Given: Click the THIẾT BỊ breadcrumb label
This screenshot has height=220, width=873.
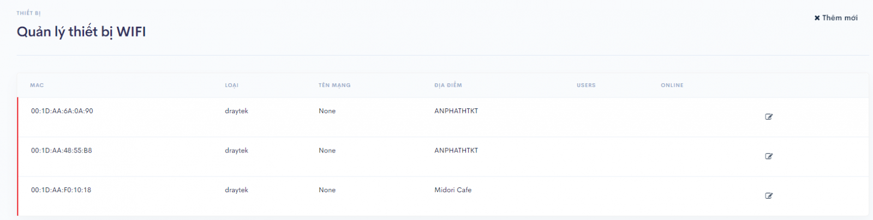Looking at the screenshot, I should coord(28,13).
